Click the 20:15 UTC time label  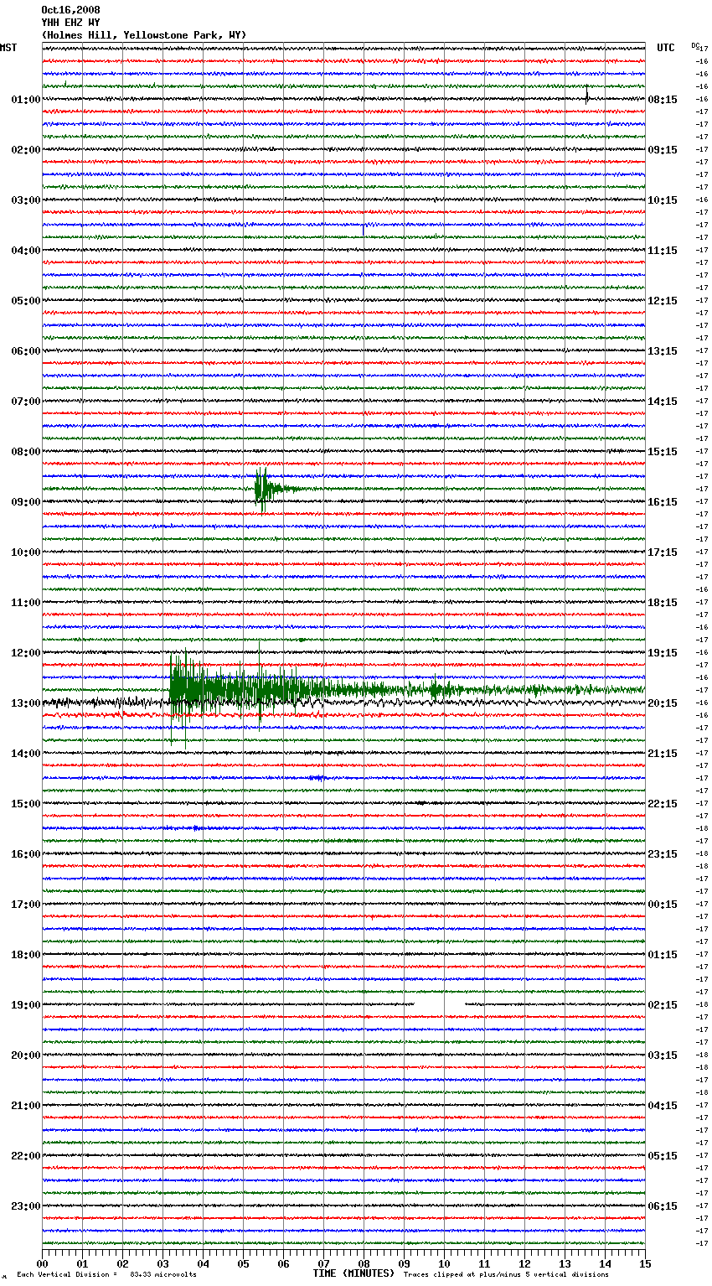point(663,703)
